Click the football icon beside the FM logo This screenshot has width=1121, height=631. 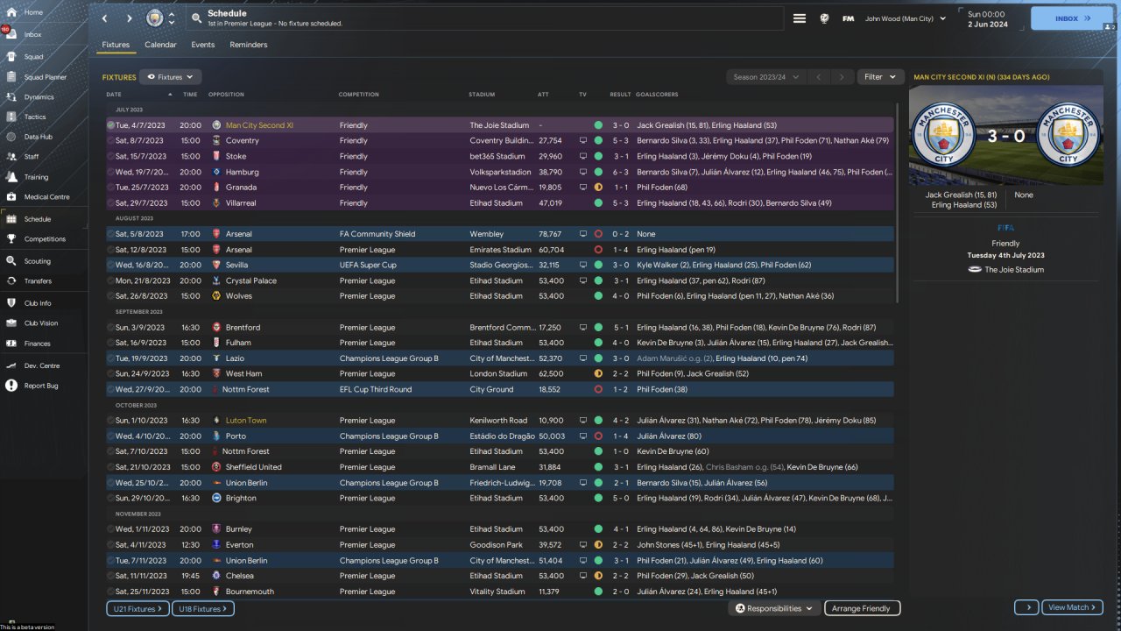pos(824,18)
